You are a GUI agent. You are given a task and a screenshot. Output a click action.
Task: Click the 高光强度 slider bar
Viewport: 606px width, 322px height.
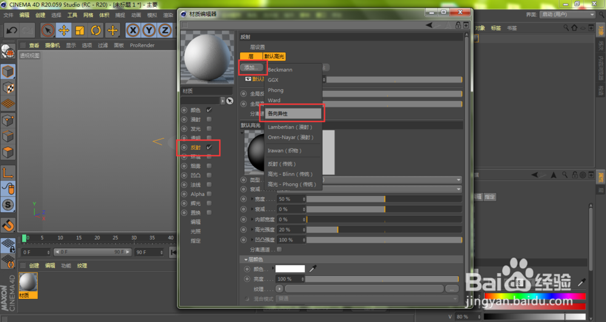pos(384,230)
